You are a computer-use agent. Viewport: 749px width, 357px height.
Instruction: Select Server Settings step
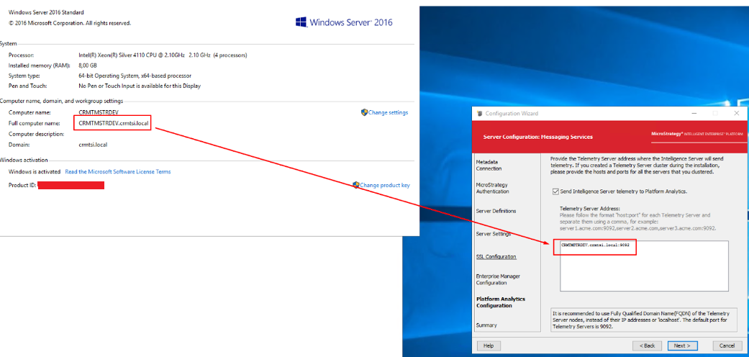(x=494, y=234)
